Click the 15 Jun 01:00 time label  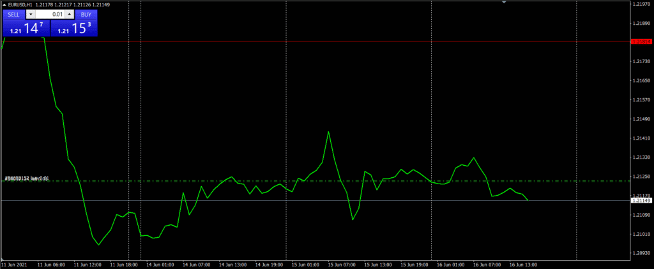(x=304, y=265)
